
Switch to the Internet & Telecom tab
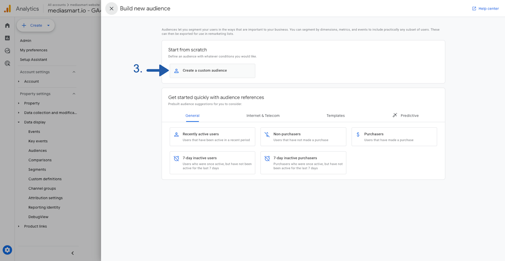click(x=263, y=116)
